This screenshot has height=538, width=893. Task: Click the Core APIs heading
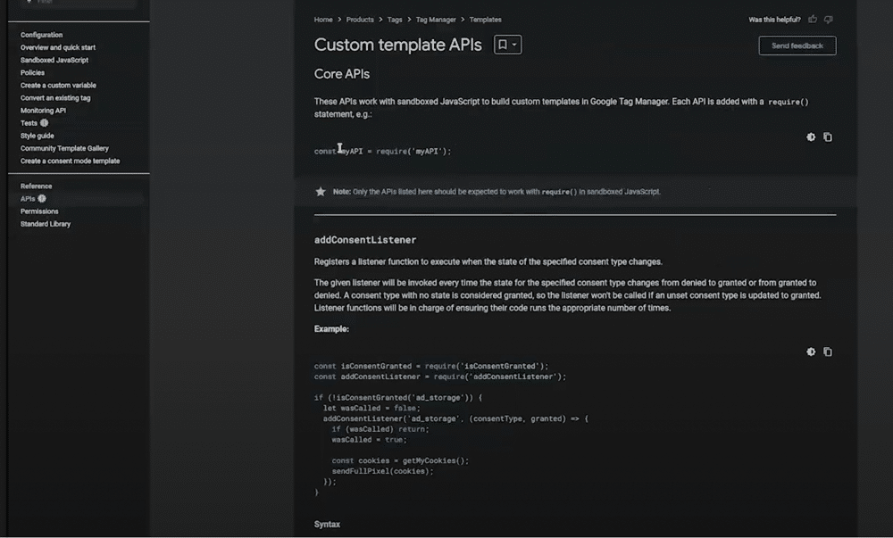click(342, 74)
